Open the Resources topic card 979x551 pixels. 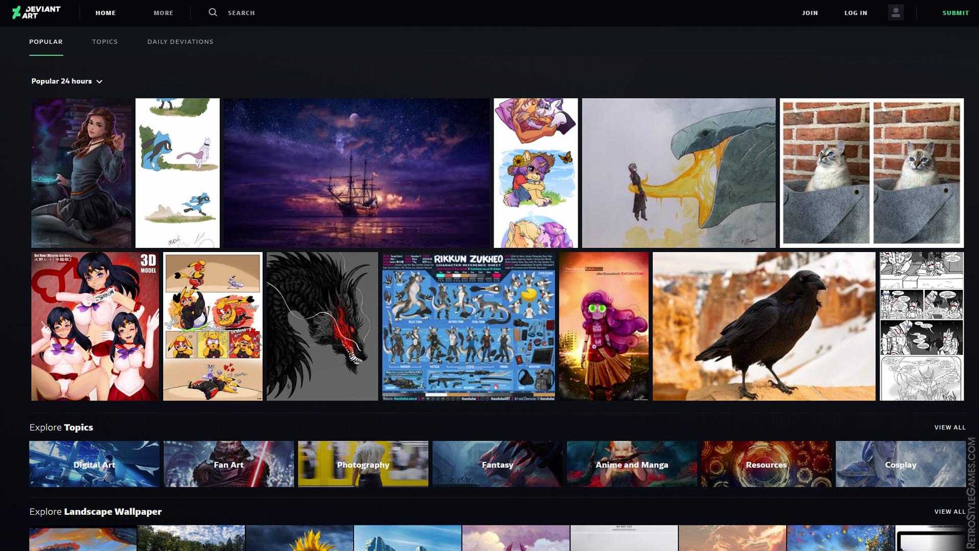coord(766,464)
